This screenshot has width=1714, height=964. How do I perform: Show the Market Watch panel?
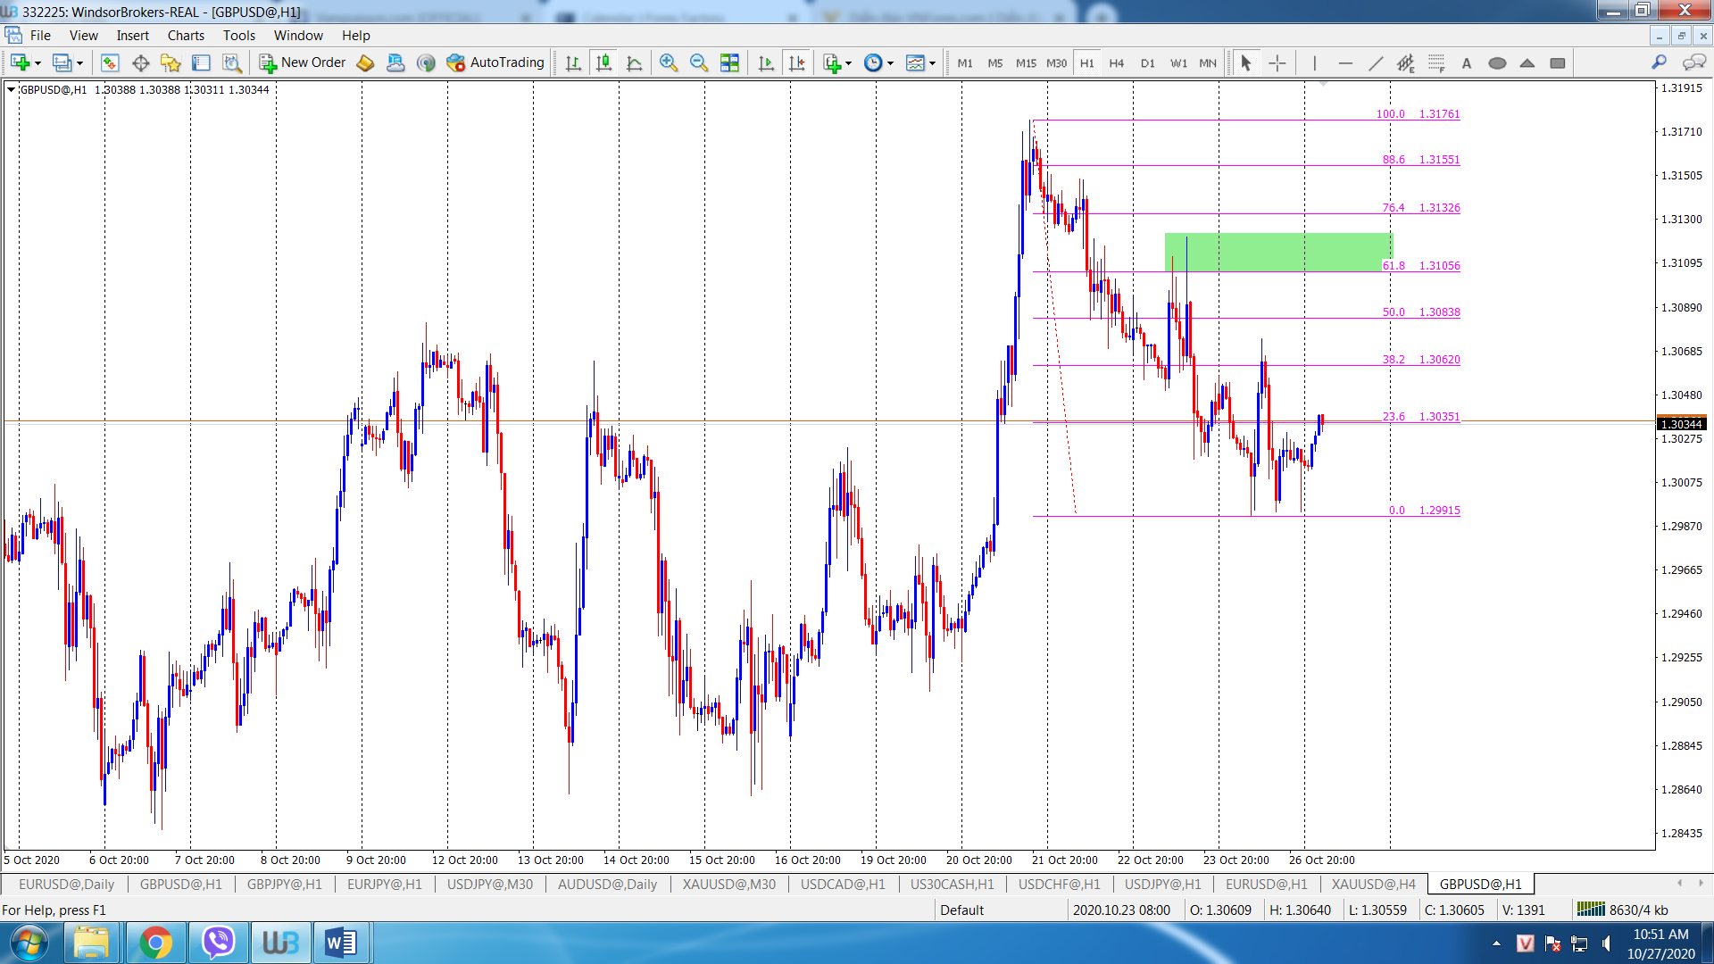point(110,62)
